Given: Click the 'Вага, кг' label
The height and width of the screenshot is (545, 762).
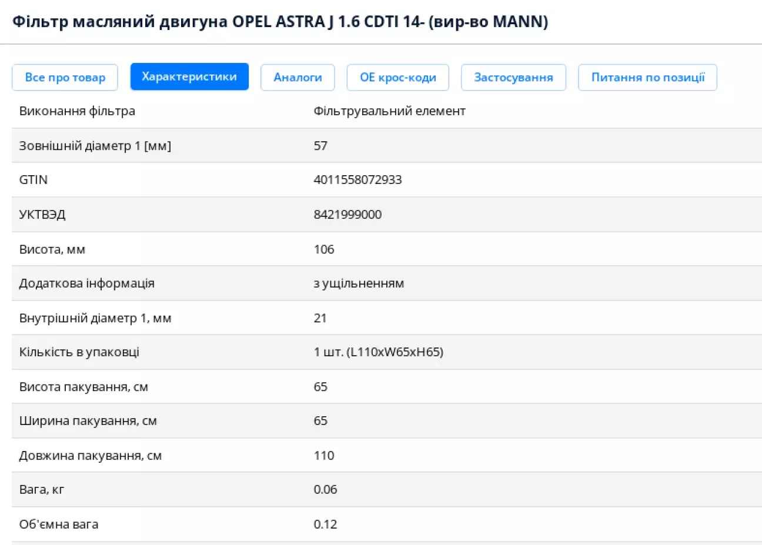Looking at the screenshot, I should 42,490.
